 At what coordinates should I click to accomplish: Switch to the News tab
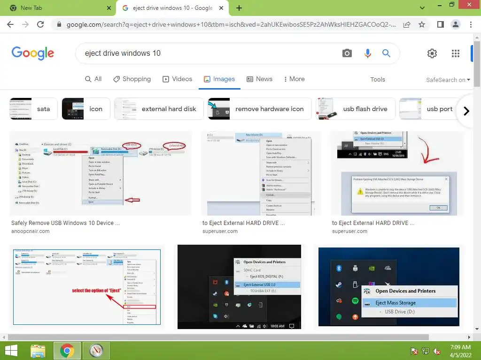[259, 79]
